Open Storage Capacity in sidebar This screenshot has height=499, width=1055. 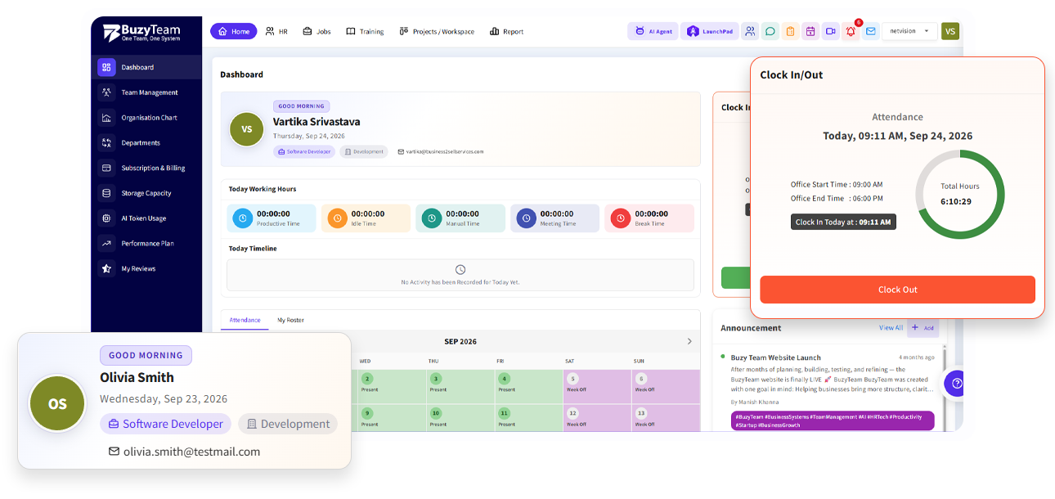point(146,193)
